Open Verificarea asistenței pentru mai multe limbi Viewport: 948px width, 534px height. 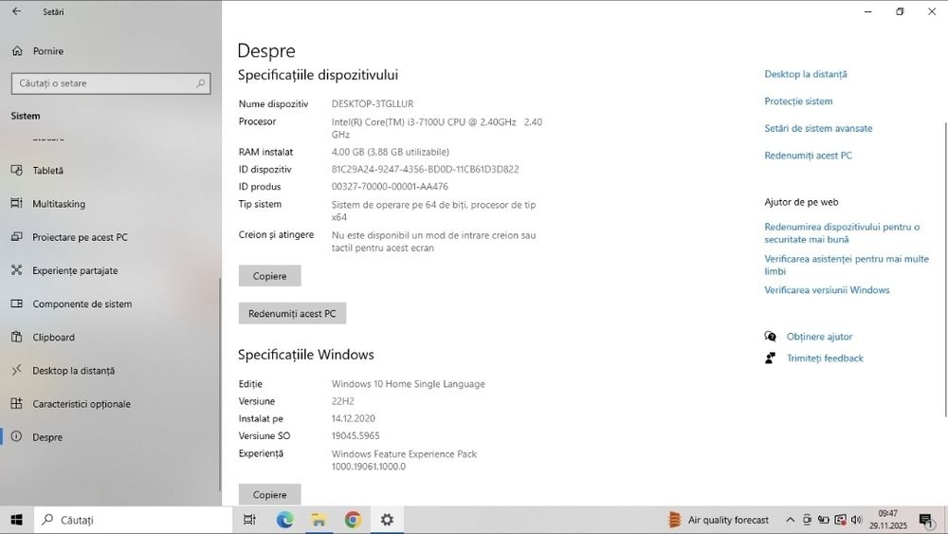coord(847,265)
